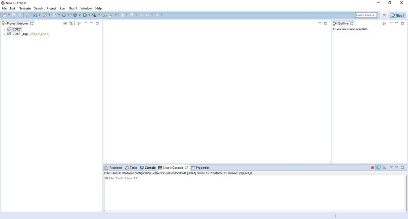Stop the Nios II console with red square
Screen dimensions: 408x219
(x=372, y=168)
